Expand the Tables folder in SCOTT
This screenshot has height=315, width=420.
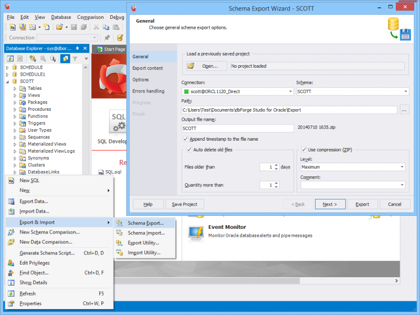(15, 89)
